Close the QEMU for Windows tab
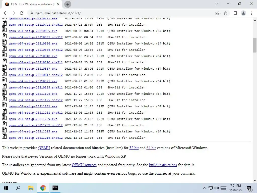 pos(58,5)
